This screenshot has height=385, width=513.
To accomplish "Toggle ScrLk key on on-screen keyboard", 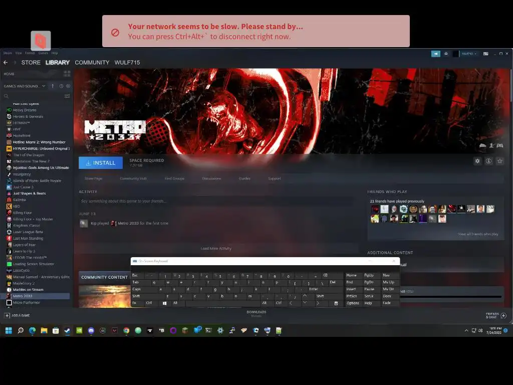I will [x=371, y=296].
